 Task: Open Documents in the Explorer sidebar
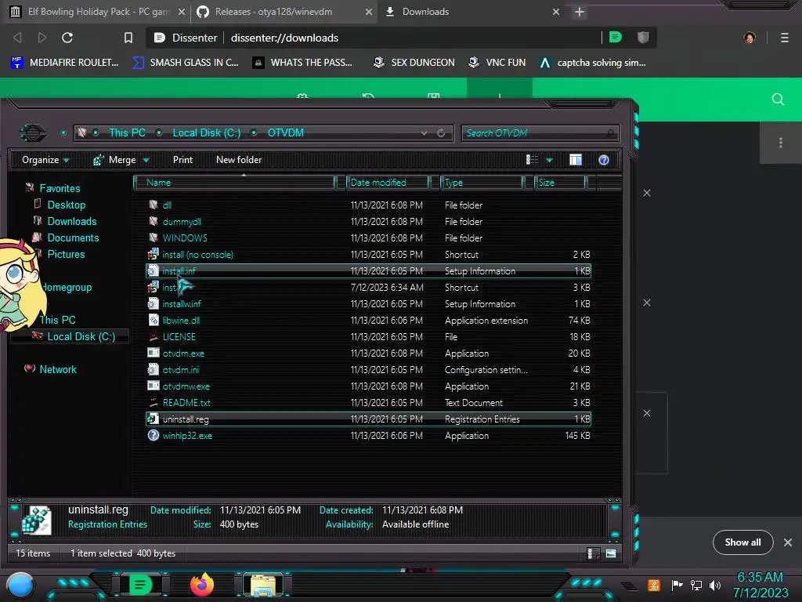pyautogui.click(x=73, y=238)
